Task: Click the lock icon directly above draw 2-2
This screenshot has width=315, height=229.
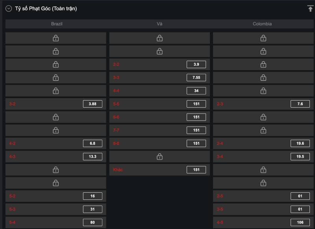Action: [x=159, y=51]
